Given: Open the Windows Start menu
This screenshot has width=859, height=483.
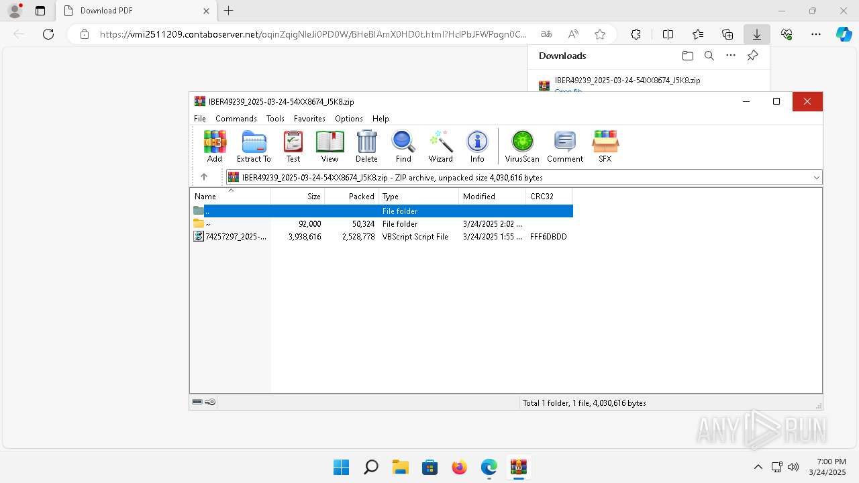Looking at the screenshot, I should (342, 467).
